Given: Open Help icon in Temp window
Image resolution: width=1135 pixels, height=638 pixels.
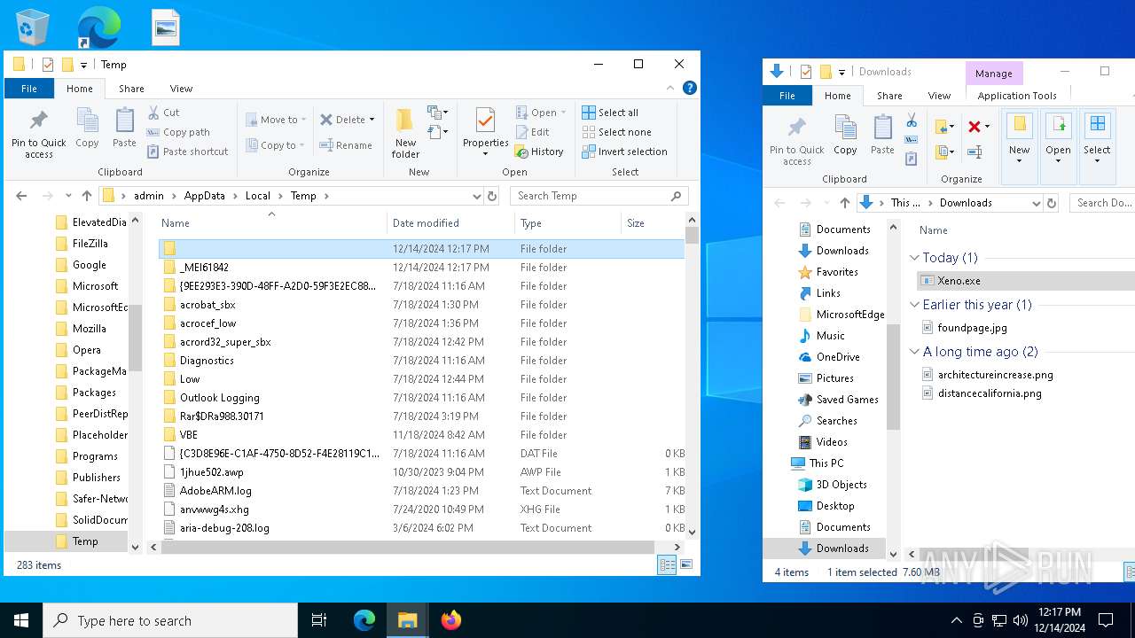Looking at the screenshot, I should pos(690,89).
